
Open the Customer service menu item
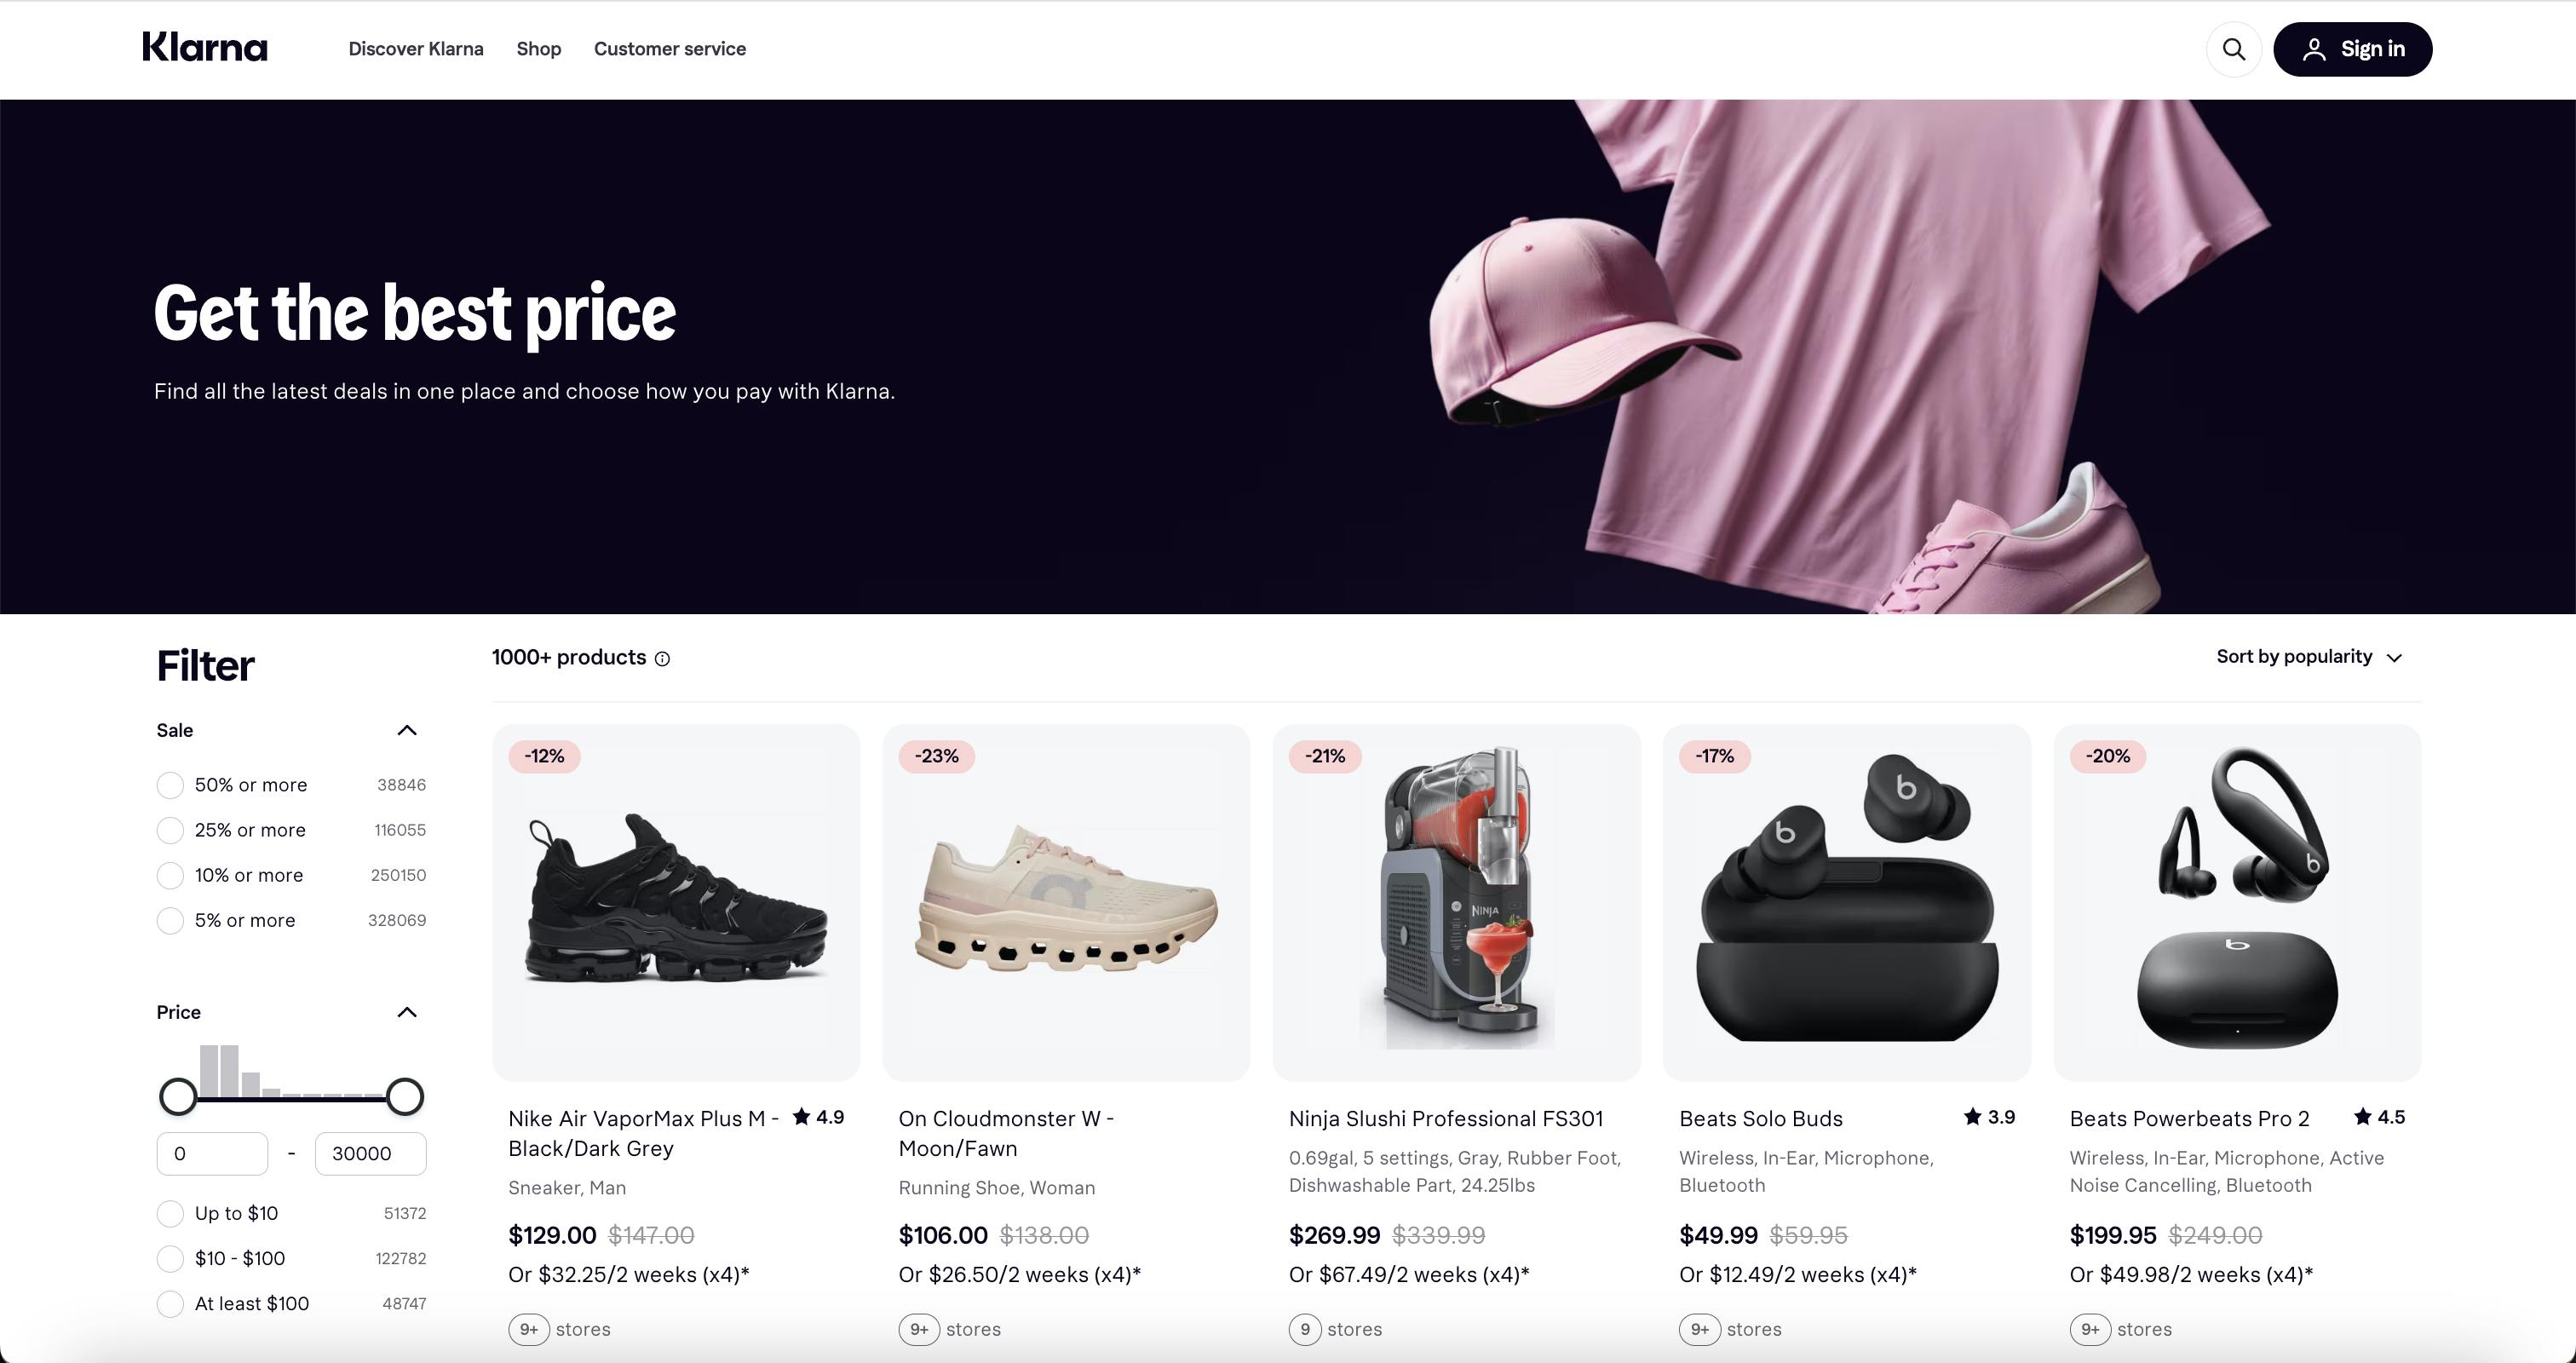(x=670, y=49)
